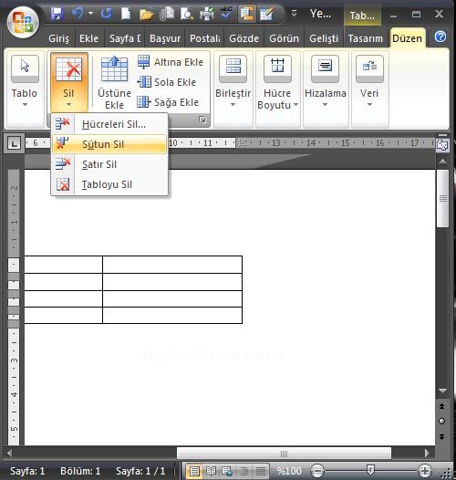The image size is (456, 480).
Task: Click the Office round logo button
Action: 23,22
